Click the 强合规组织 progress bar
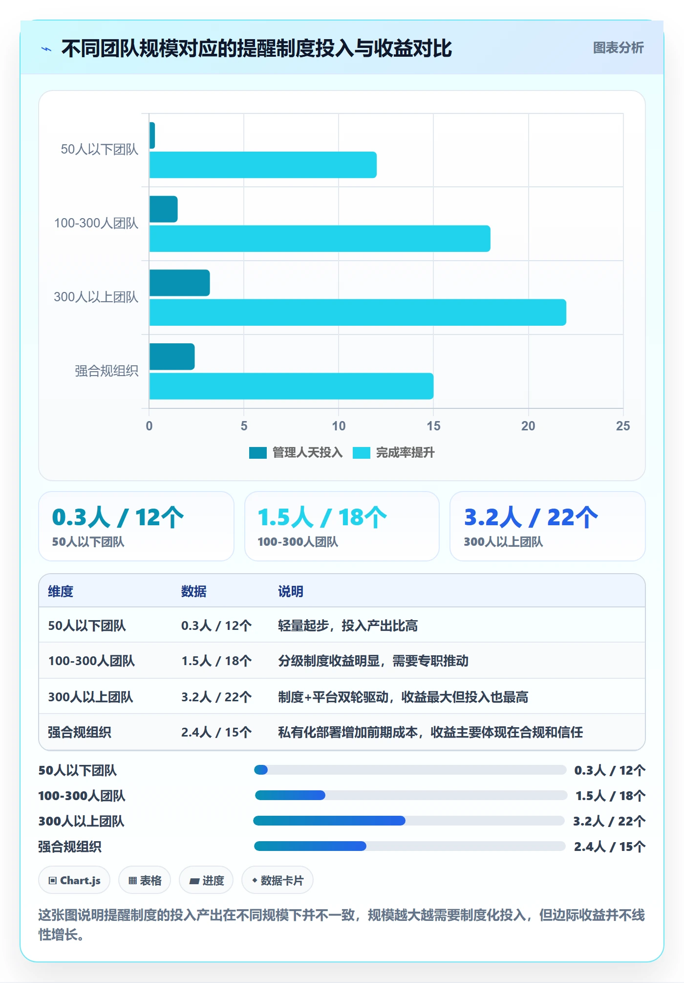This screenshot has width=684, height=983. [x=410, y=846]
